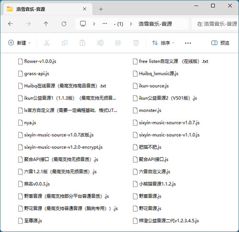The width and height of the screenshot is (239, 232).
Task: Click file icon beside 無名v0.0.3.js
Action: point(21,184)
